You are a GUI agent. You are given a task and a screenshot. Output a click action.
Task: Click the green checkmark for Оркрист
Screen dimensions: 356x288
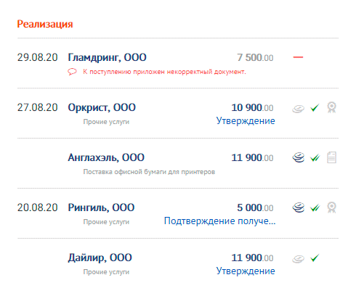point(315,107)
